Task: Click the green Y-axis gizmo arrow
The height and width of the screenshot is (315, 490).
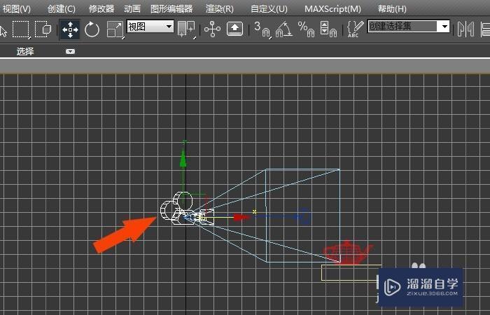Action: pyautogui.click(x=183, y=159)
